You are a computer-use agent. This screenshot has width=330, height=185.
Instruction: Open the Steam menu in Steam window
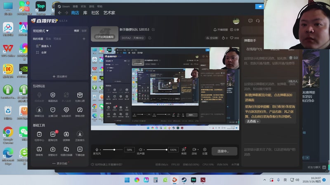pos(64,7)
